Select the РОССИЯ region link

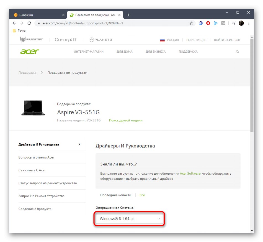(x=173, y=40)
